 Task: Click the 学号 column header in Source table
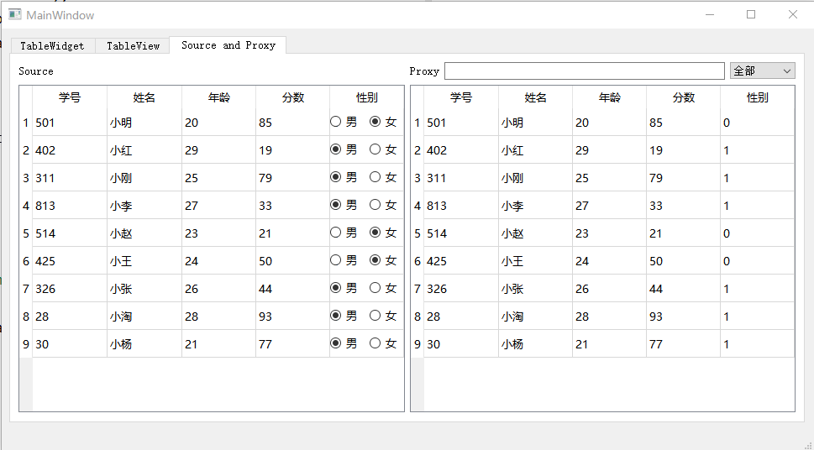pos(70,97)
